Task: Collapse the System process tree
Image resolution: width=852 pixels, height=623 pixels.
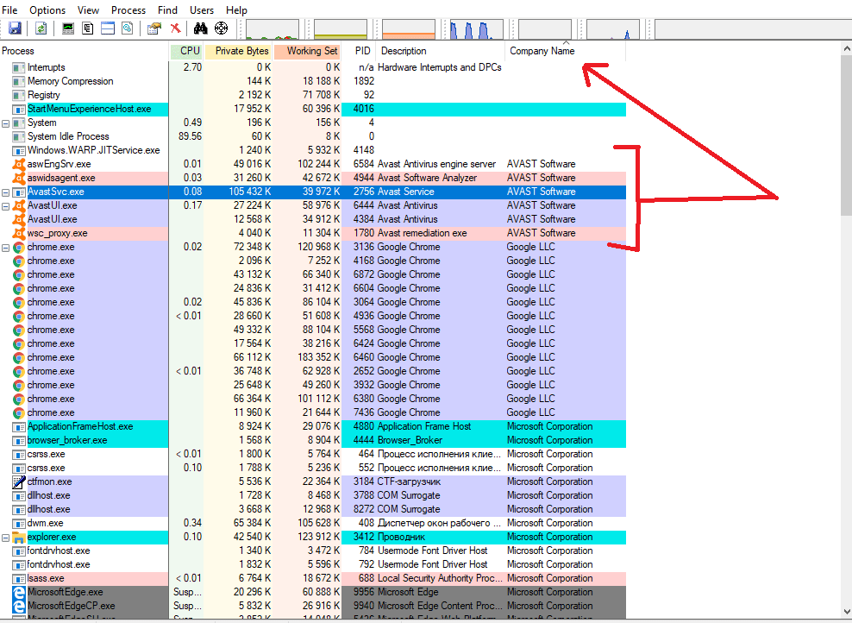Action: click(x=6, y=123)
